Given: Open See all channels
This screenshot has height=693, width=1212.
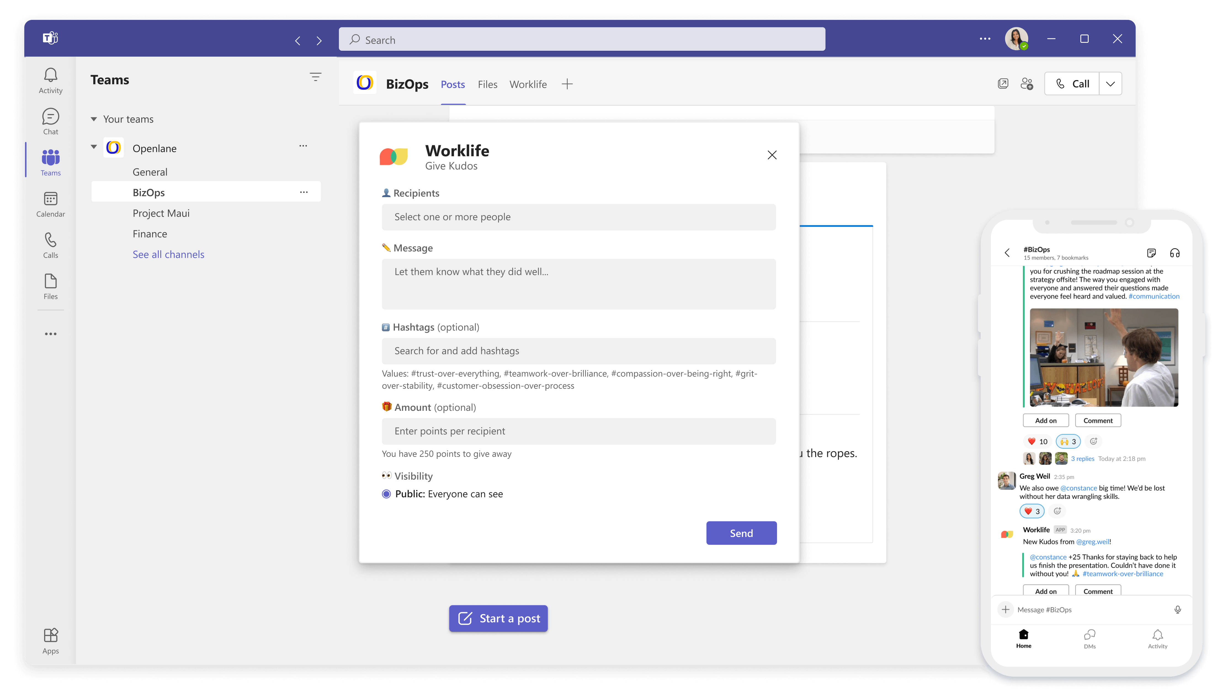Looking at the screenshot, I should tap(168, 254).
